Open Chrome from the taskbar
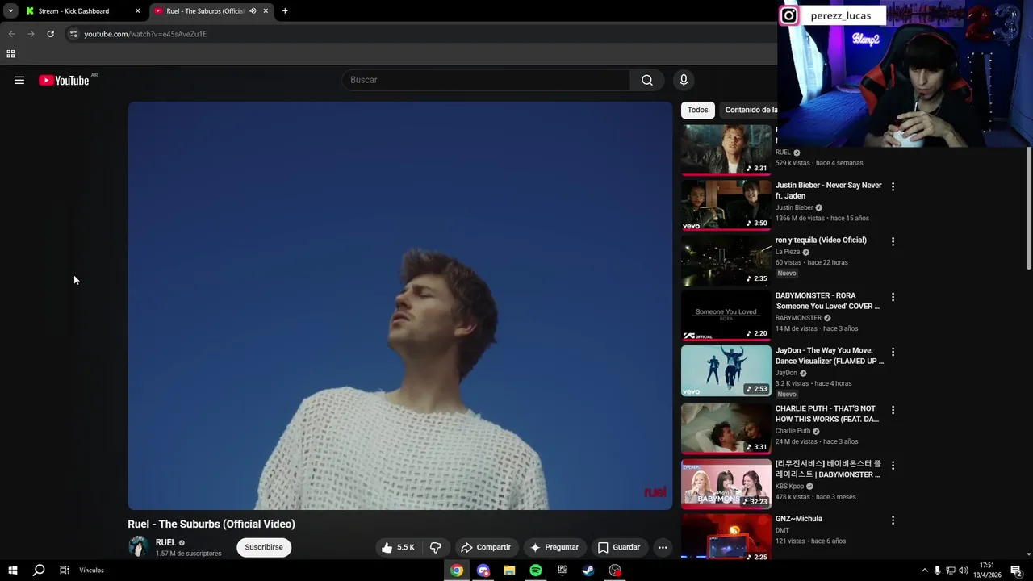The width and height of the screenshot is (1033, 581). coord(457,571)
